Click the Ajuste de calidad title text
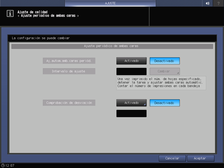The image size is (224, 168). [x=32, y=12]
